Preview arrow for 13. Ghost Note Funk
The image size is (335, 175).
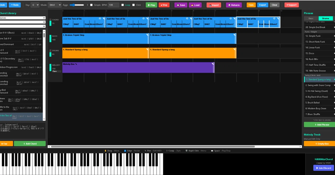point(334,42)
